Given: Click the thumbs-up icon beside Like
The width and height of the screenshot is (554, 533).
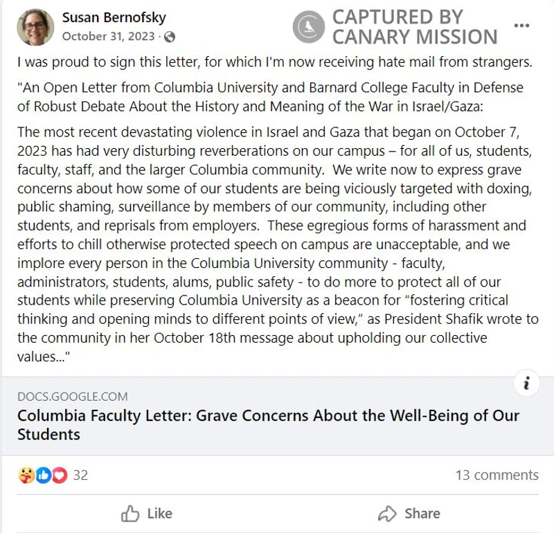Looking at the screenshot, I should click(130, 513).
